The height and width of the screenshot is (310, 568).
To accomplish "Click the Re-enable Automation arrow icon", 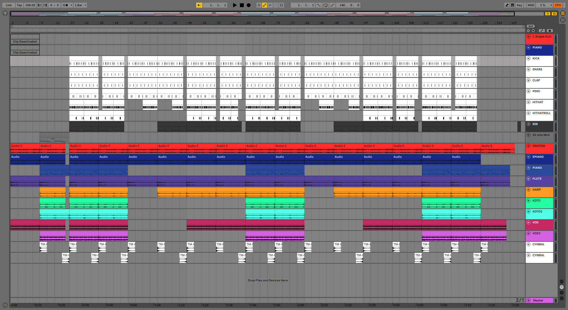I will (x=270, y=5).
